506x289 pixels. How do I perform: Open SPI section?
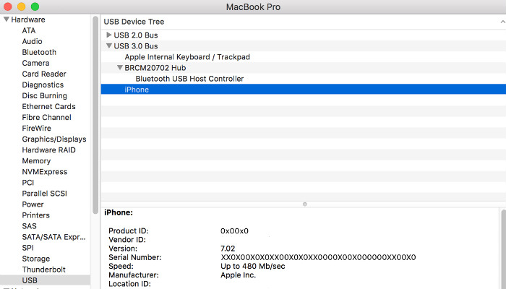(27, 248)
